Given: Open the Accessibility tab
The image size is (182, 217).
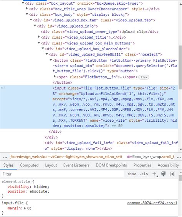Looking at the screenshot, I should pos(168,165).
